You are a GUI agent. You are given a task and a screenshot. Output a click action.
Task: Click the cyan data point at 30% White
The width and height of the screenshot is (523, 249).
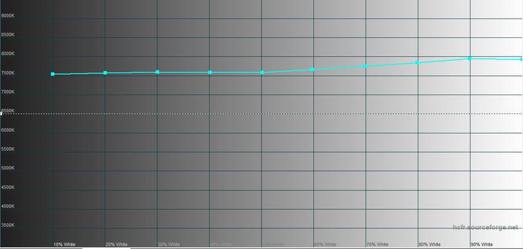pos(158,72)
